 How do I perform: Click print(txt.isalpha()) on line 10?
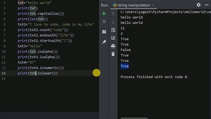38,52
